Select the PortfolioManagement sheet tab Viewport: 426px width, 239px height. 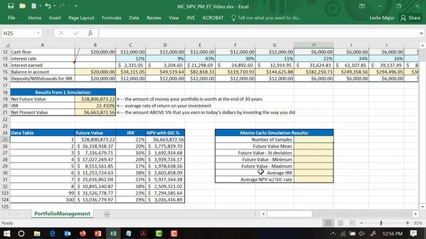point(62,214)
